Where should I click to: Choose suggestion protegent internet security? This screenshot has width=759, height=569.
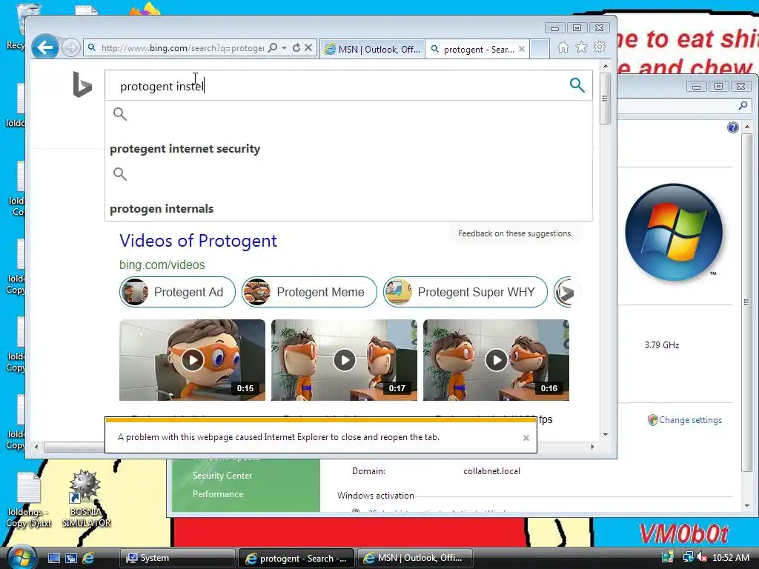click(185, 148)
